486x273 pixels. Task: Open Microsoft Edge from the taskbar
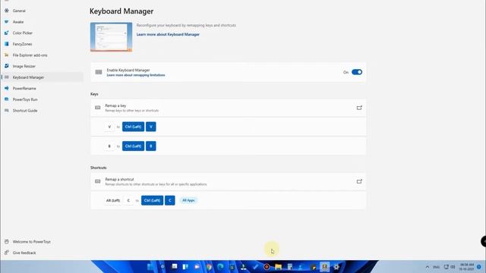220,267
